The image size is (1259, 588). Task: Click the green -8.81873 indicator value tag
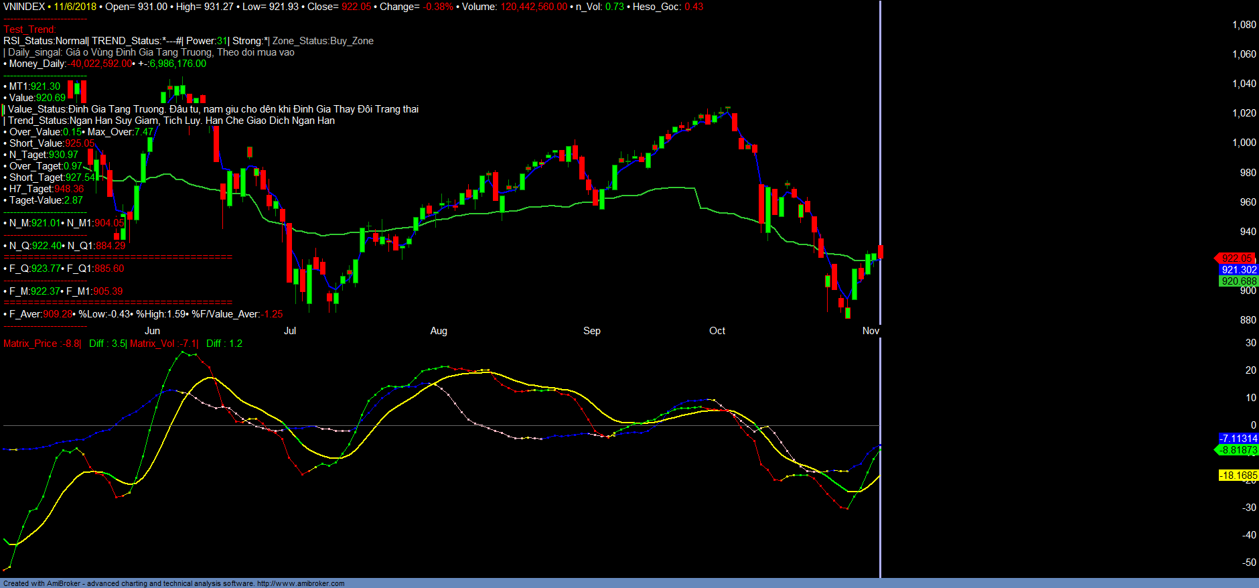click(x=1238, y=450)
